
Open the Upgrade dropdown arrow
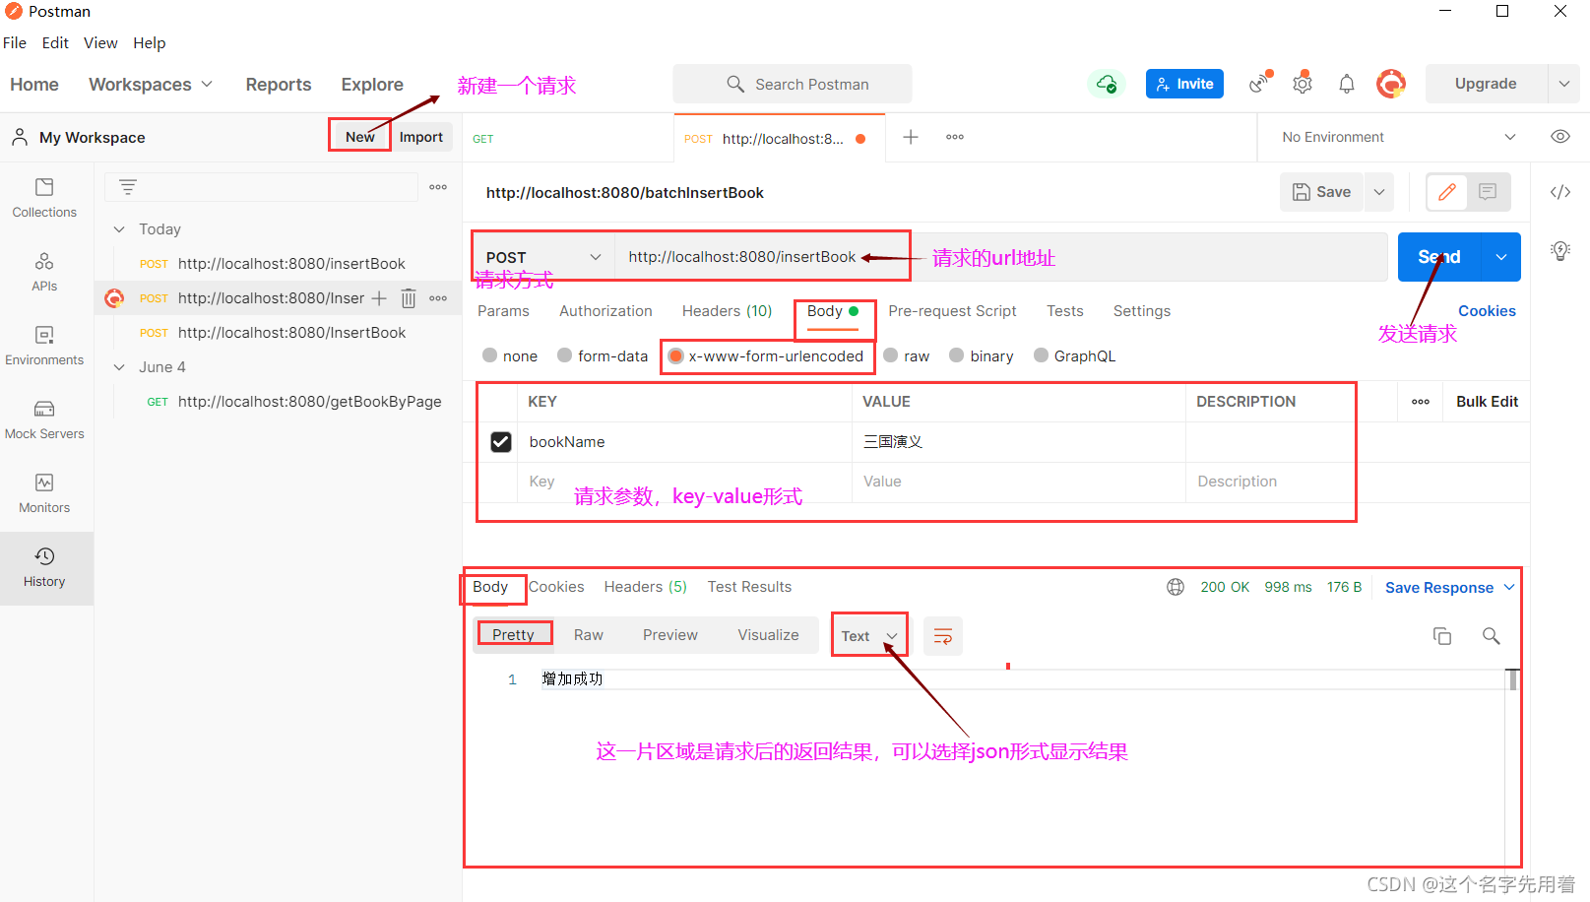[1563, 84]
